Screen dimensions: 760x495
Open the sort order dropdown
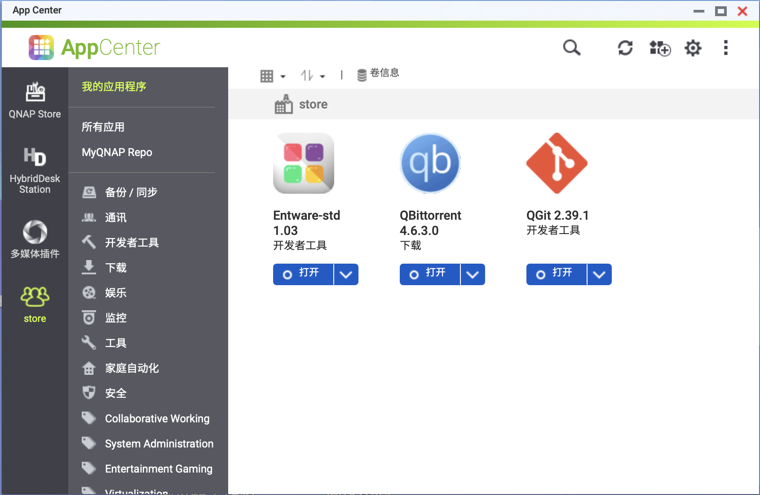pos(313,76)
